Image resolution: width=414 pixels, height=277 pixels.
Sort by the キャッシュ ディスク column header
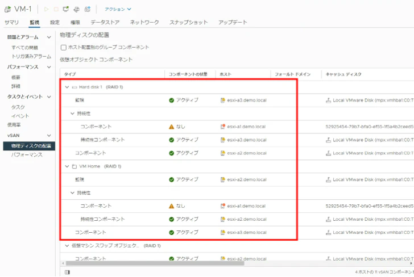click(343, 74)
